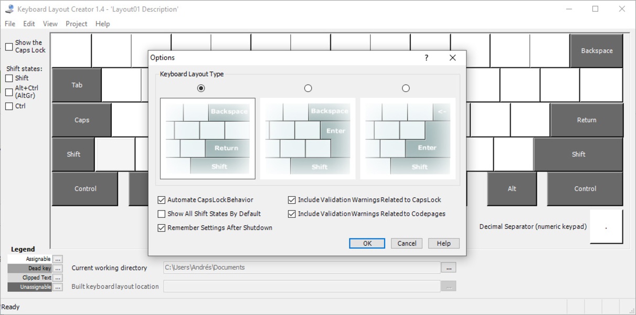The height and width of the screenshot is (315, 636).
Task: Change the Dead key legend color
Action: coord(58,268)
